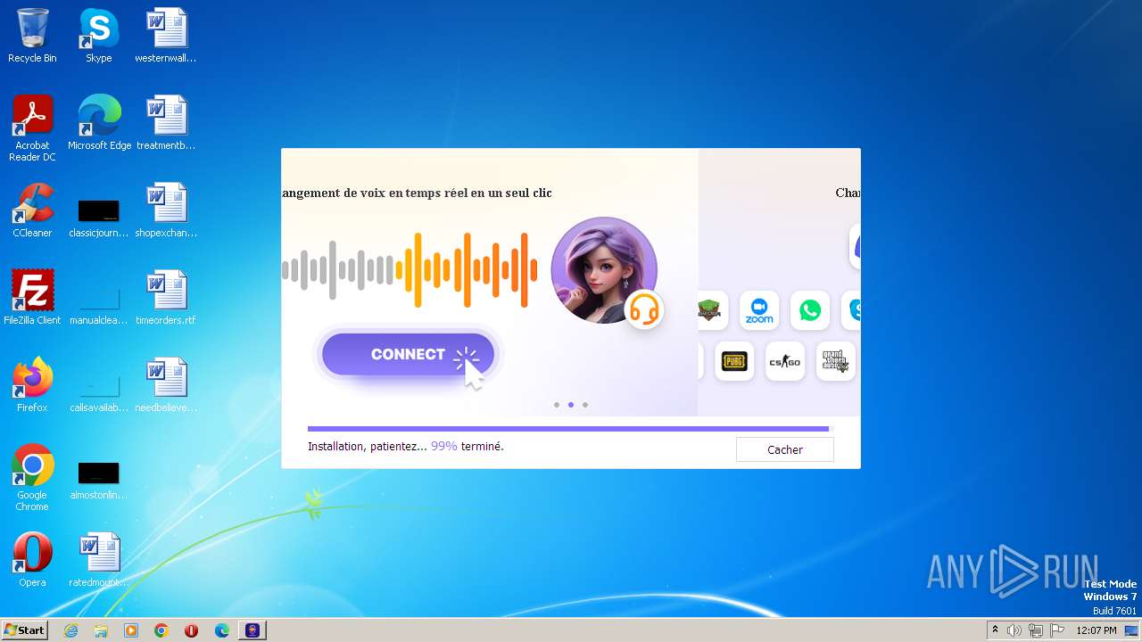Click the Minecraft icon in the installer
This screenshot has height=642, width=1142.
712,310
